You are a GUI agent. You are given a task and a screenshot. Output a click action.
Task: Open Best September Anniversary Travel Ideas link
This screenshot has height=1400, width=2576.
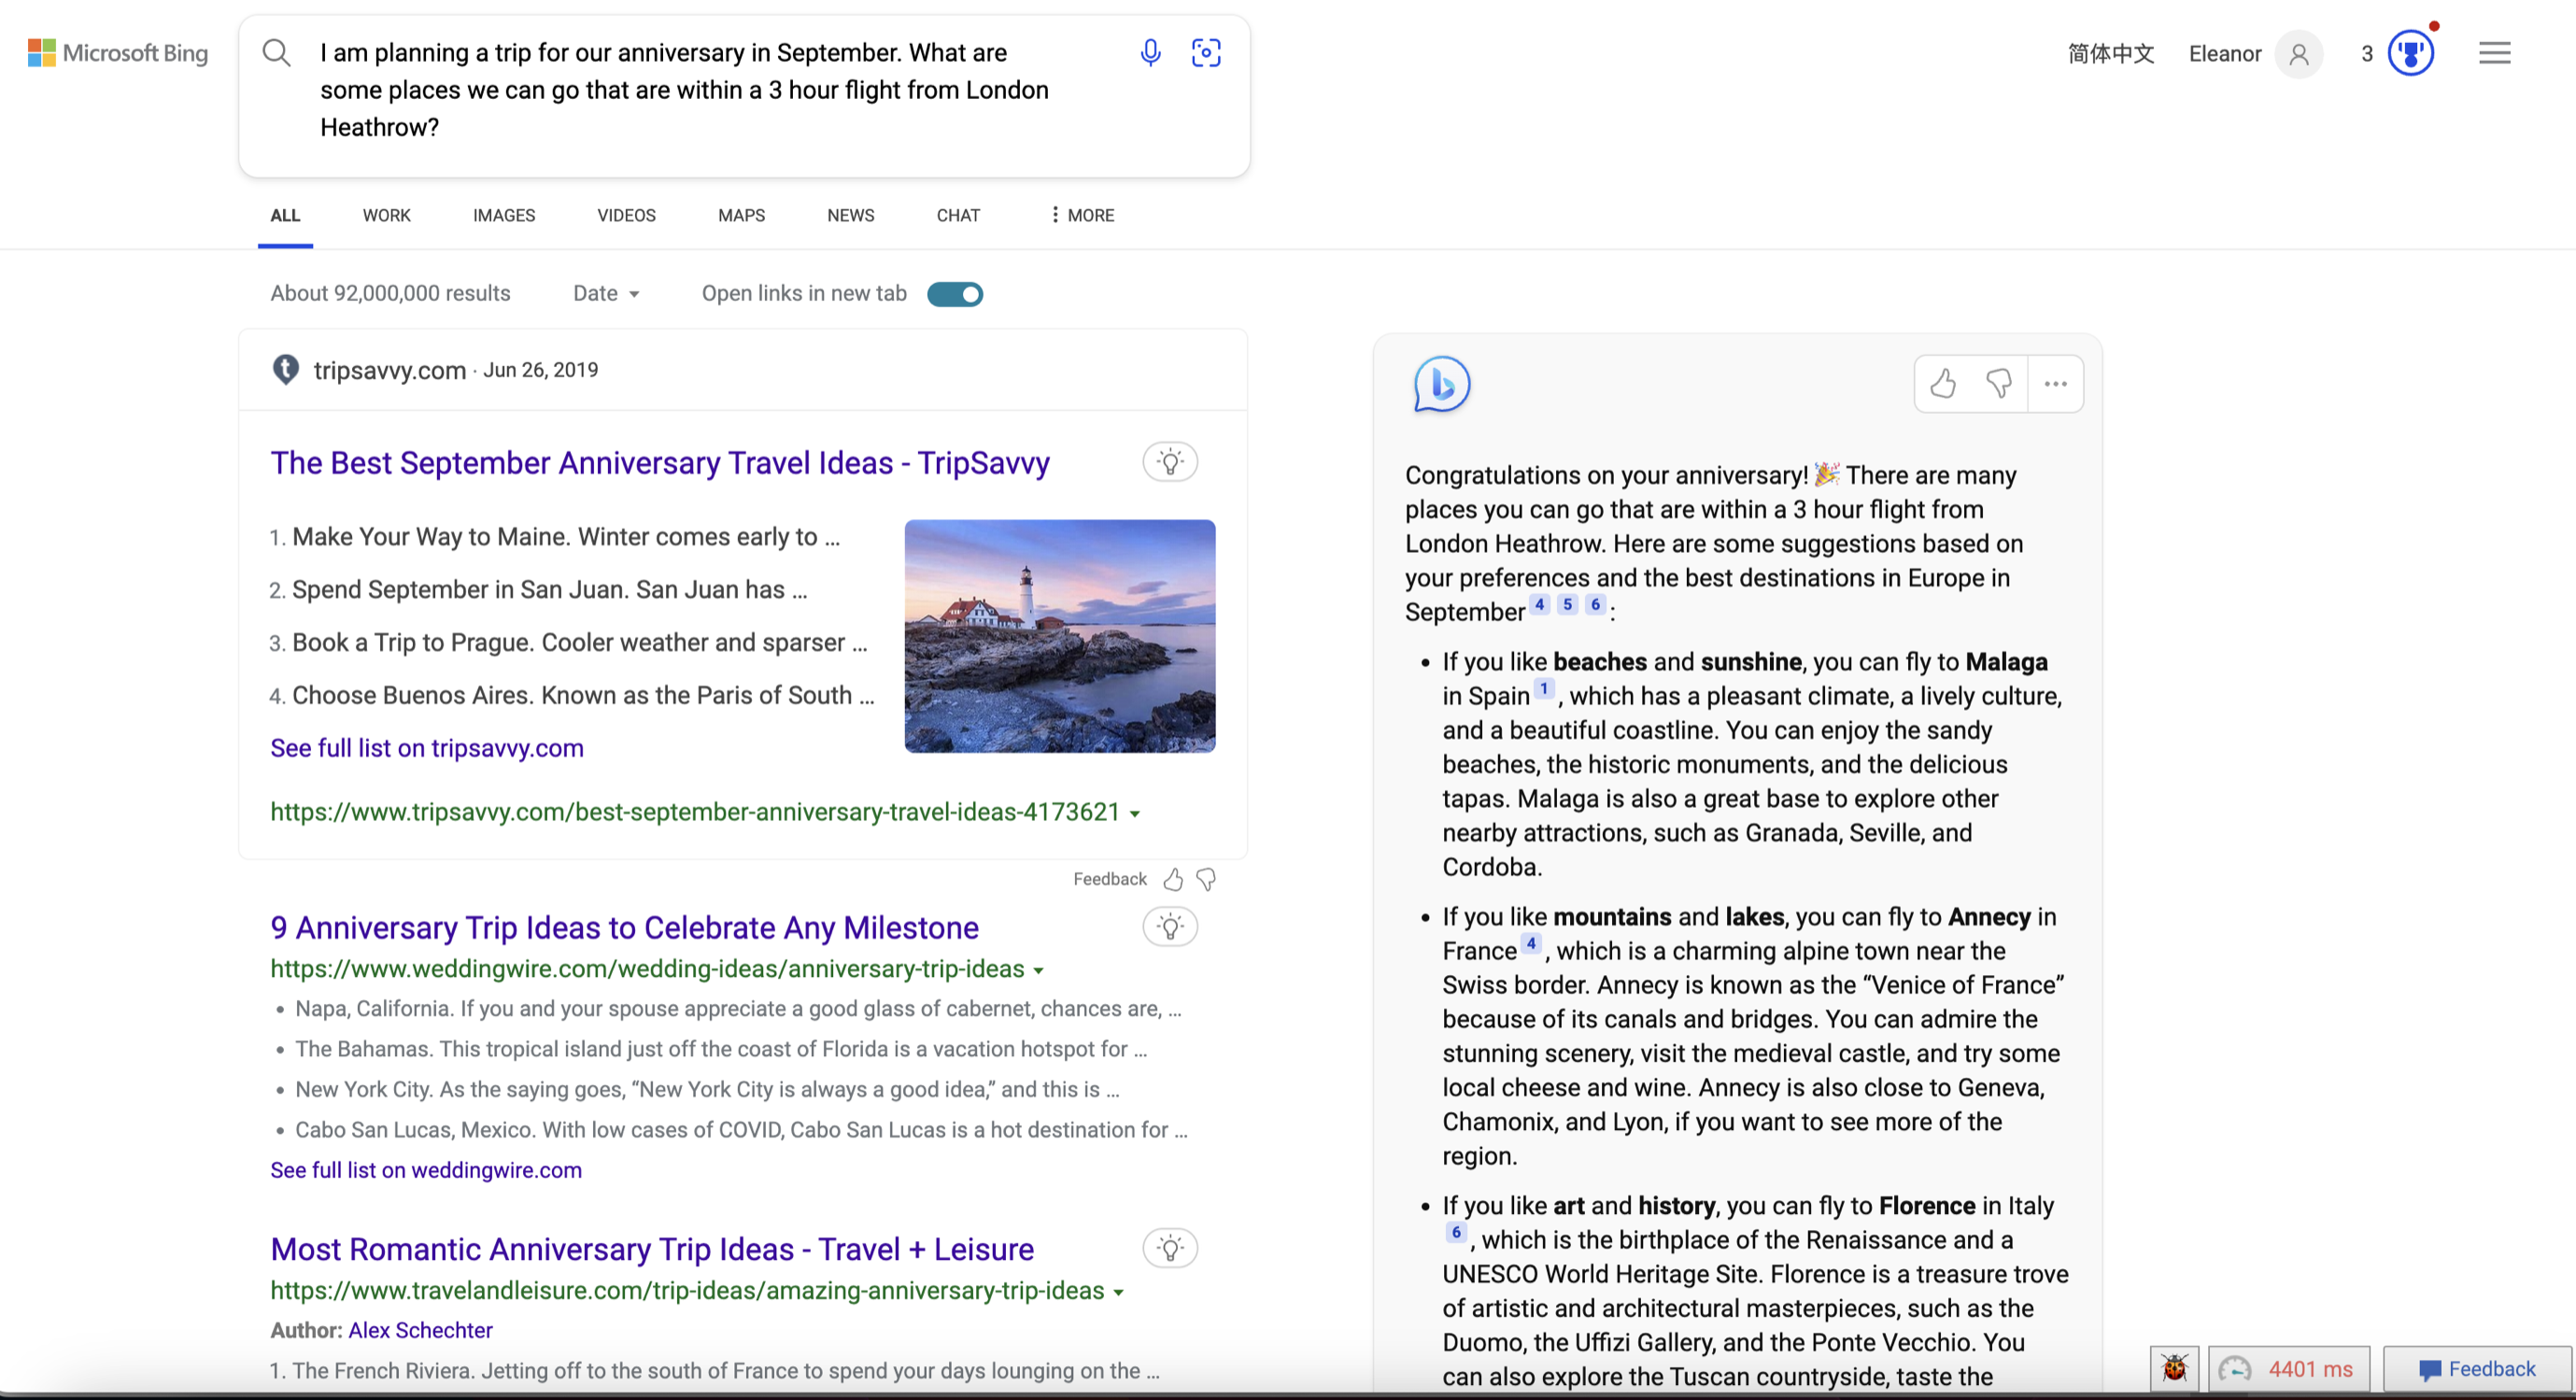coord(660,463)
